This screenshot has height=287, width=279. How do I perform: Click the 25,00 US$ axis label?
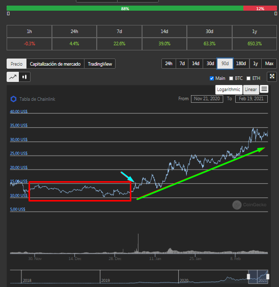tap(19, 153)
